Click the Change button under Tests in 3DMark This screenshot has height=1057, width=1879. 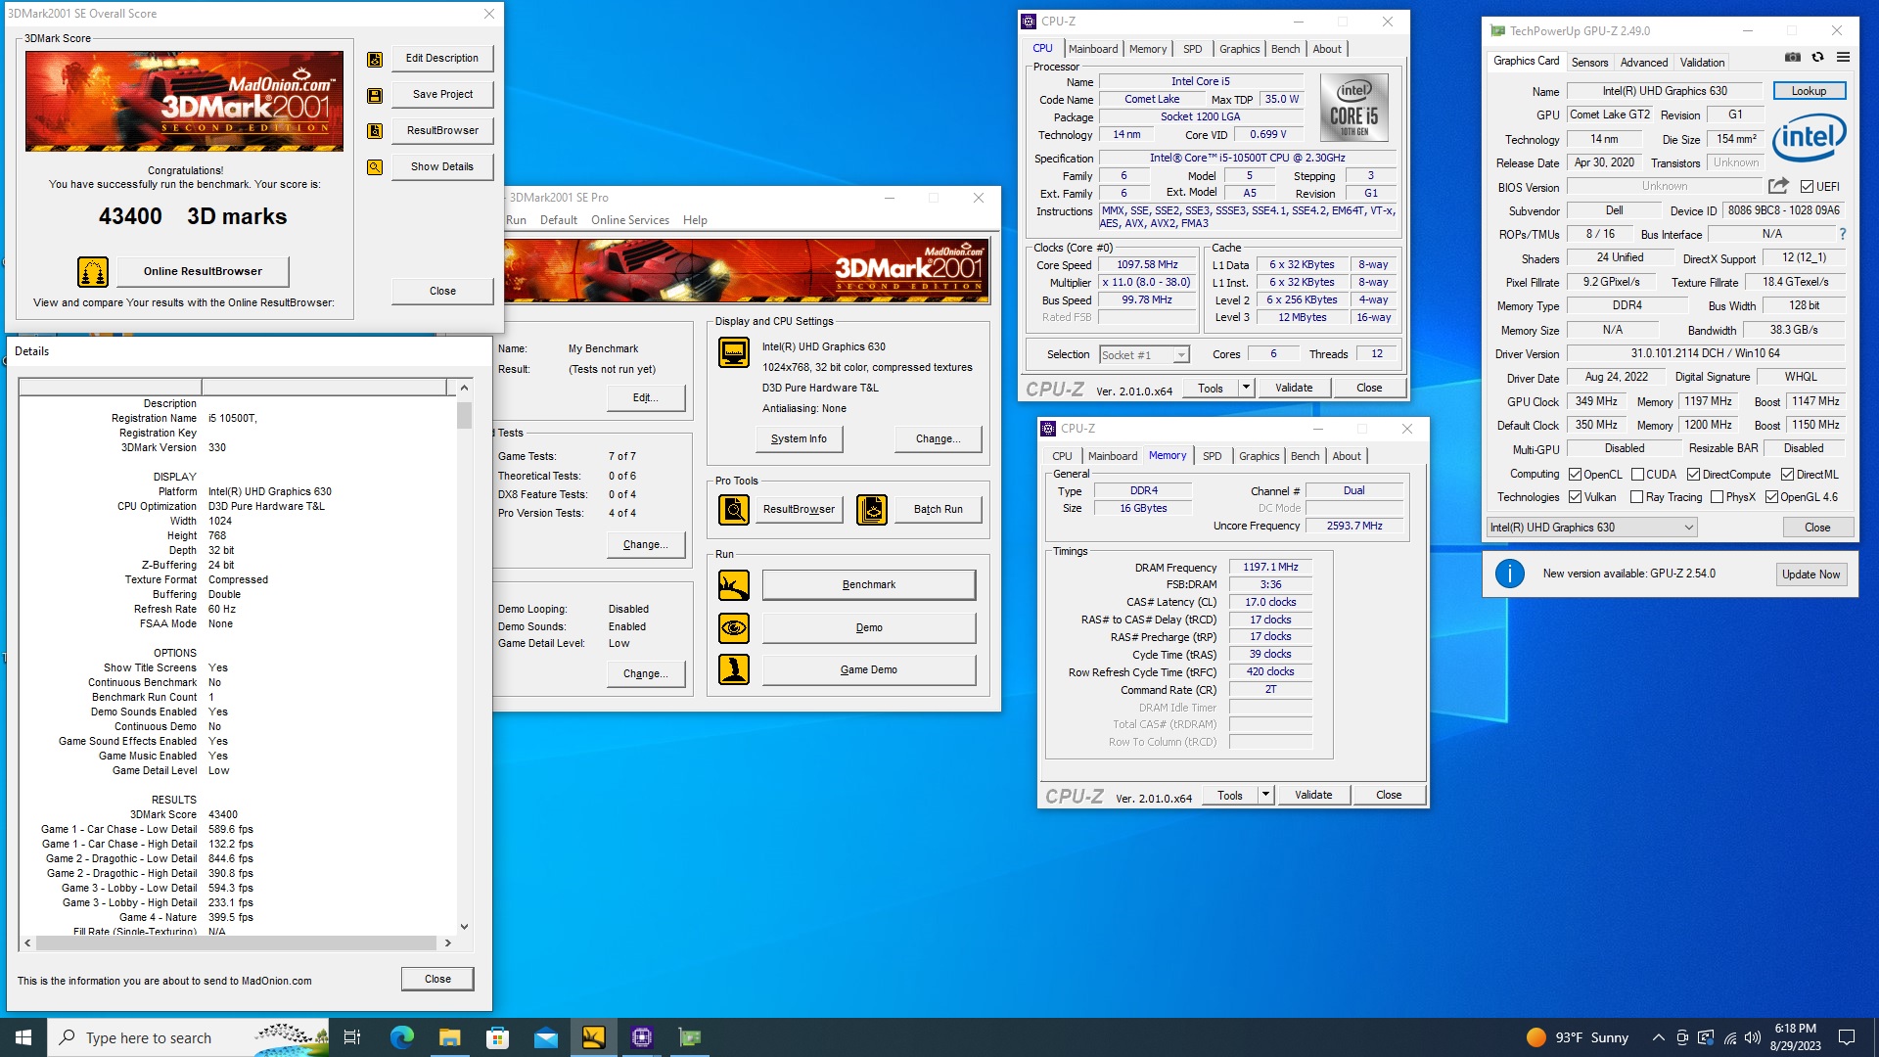pos(645,544)
